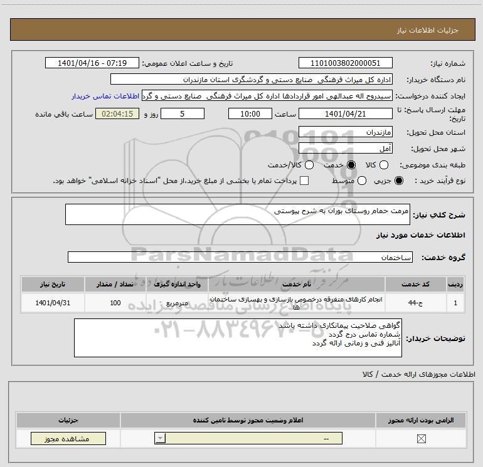This screenshot has width=483, height=467.
Task: Click the واحد اندازه گیری column header
Action: coord(177,284)
